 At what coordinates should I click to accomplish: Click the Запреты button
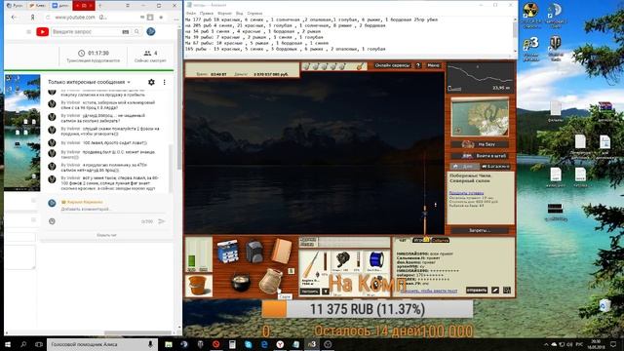[x=479, y=230]
